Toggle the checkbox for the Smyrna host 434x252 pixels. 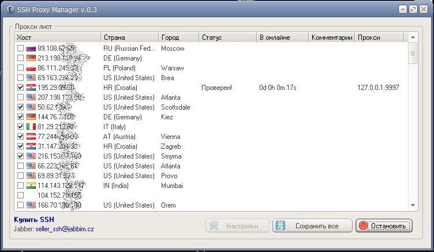(21, 156)
